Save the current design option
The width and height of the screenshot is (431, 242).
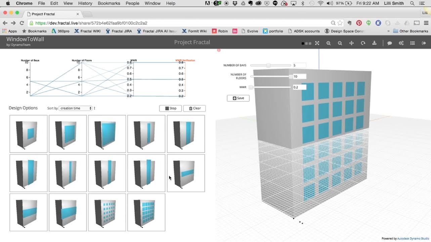coord(238,98)
